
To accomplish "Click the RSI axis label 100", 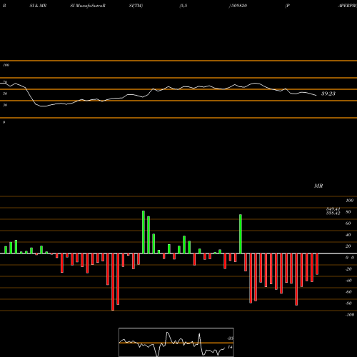I will click(x=6, y=65).
